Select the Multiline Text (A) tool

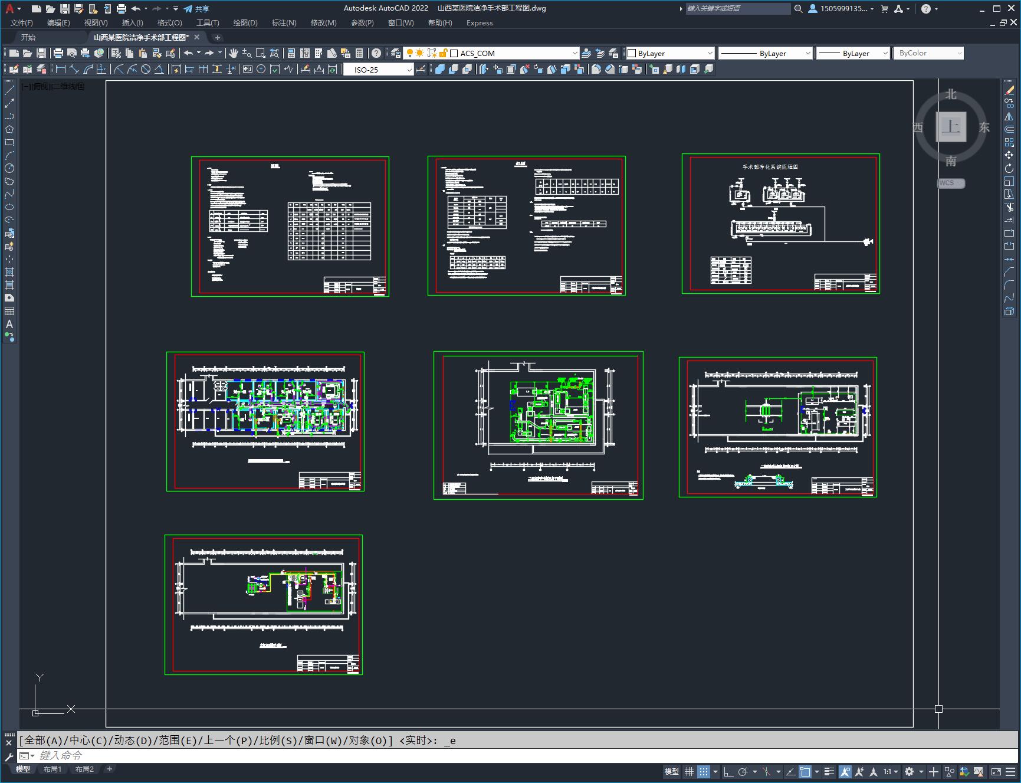[9, 324]
